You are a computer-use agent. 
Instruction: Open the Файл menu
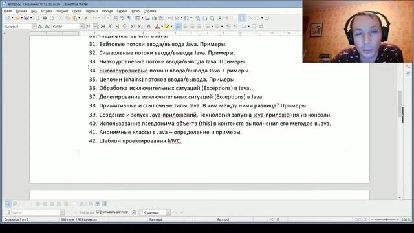[x=8, y=11]
